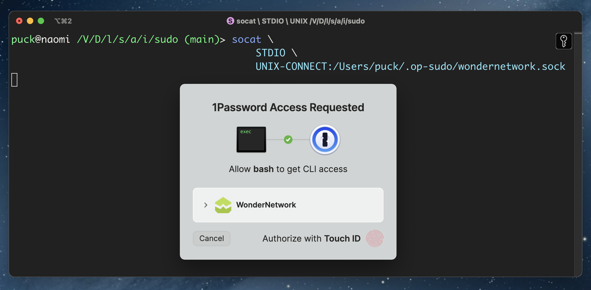Minimize the terminal with yellow button
591x290 pixels.
tap(30, 21)
